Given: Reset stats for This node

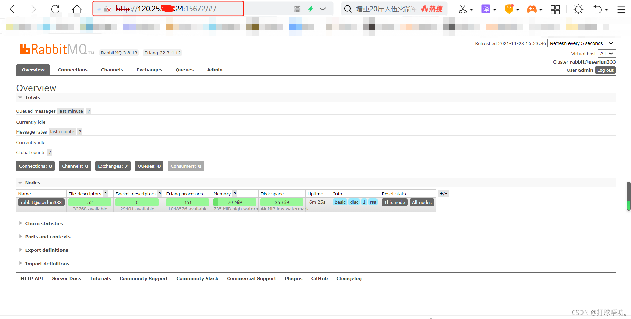Looking at the screenshot, I should [395, 202].
